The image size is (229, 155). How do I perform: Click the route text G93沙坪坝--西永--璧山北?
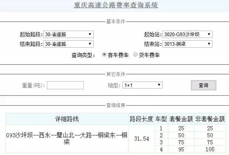coord(40,135)
